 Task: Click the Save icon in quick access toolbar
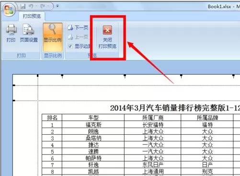(x=23, y=6)
